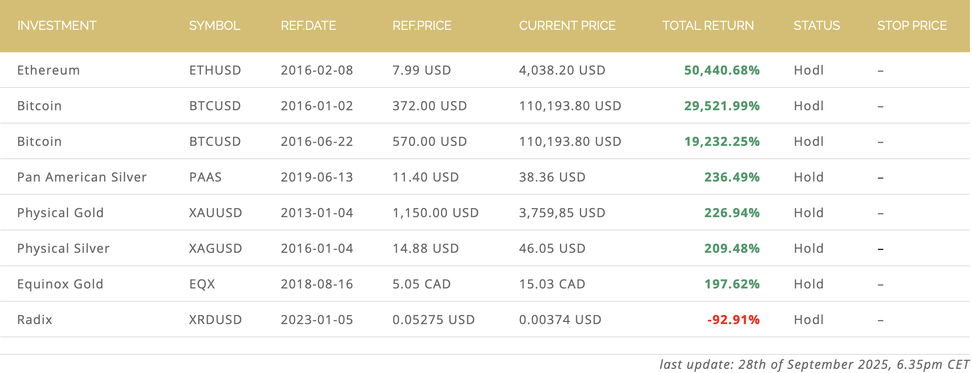Click the last update timestamp text
Screen dimensions: 972x373
pos(814,364)
